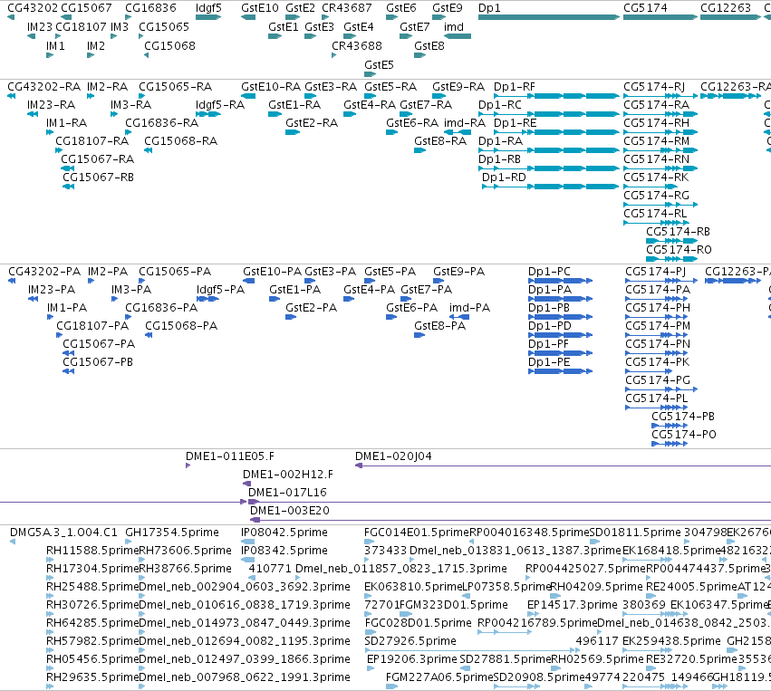The image size is (771, 691).
Task: Click EST GH17354.5prime
Action: click(129, 542)
